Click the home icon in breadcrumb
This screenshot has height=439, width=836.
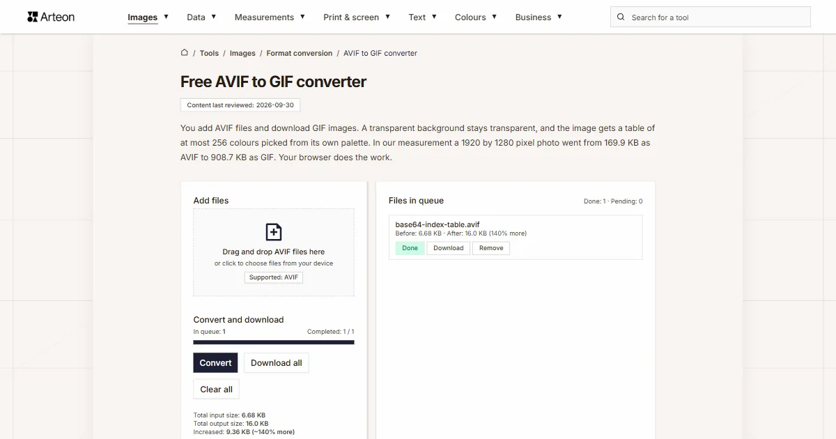tap(185, 52)
